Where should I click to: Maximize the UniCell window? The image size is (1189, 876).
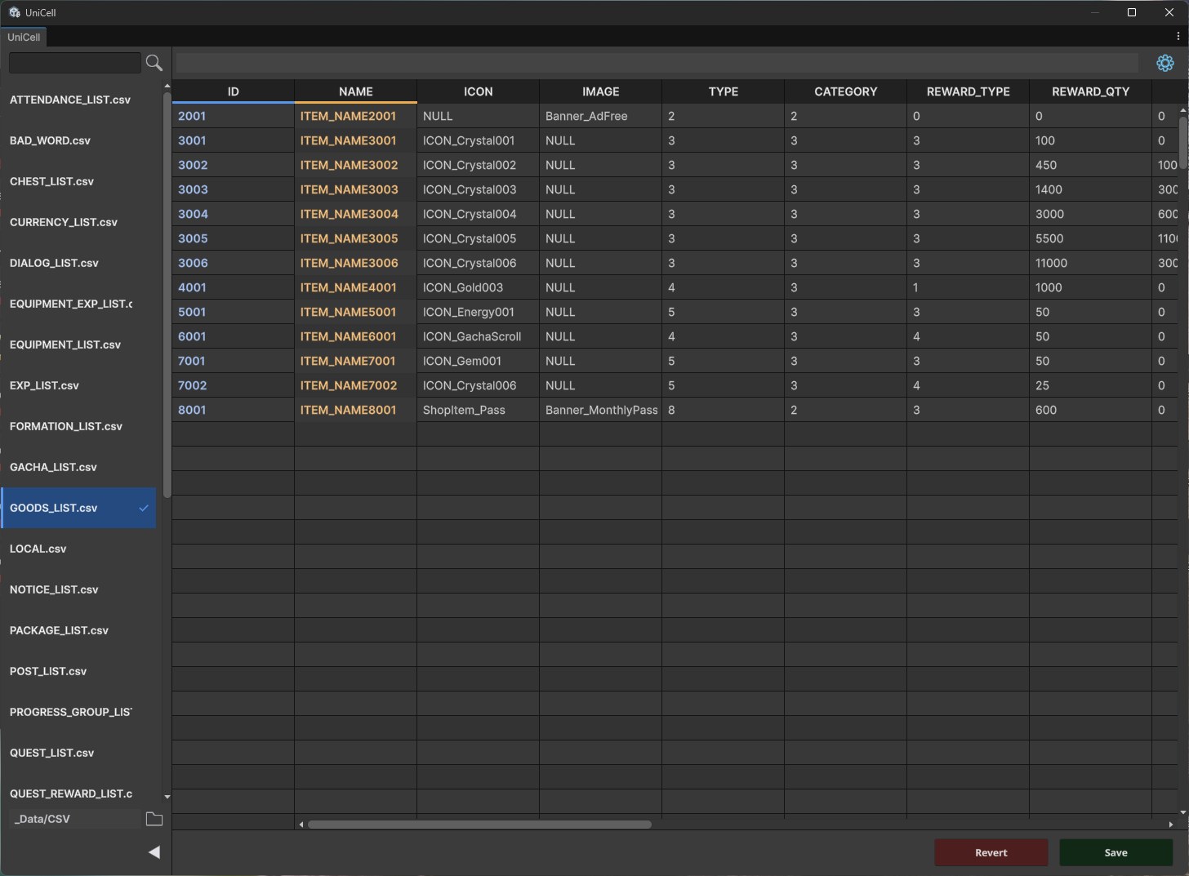(x=1131, y=12)
